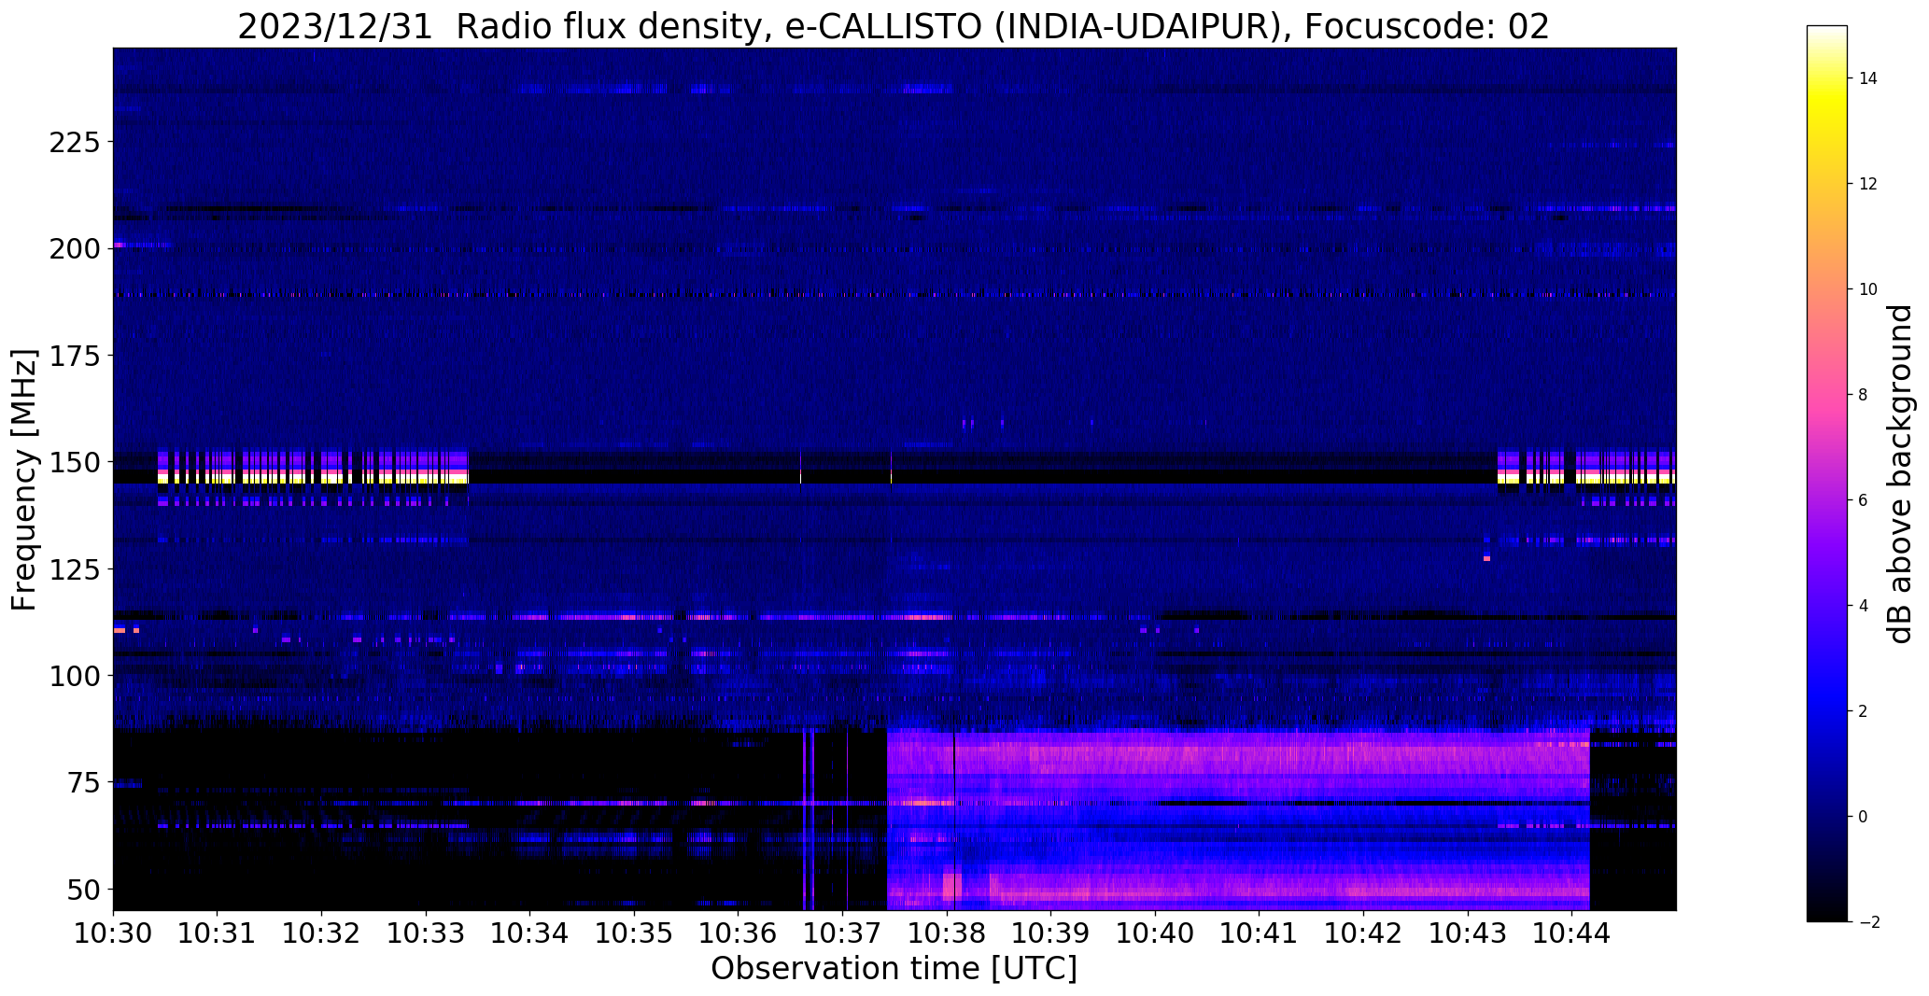Select the 200 MHz tick label
1929x996 pixels.
74,249
